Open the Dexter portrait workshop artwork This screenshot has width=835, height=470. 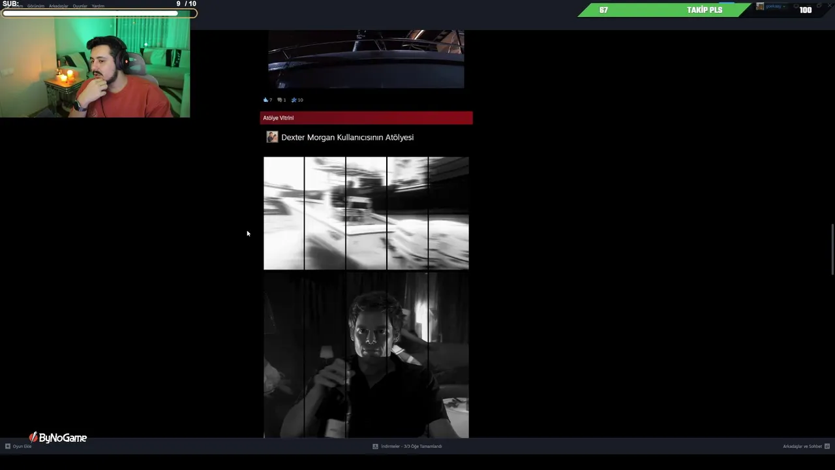366,356
